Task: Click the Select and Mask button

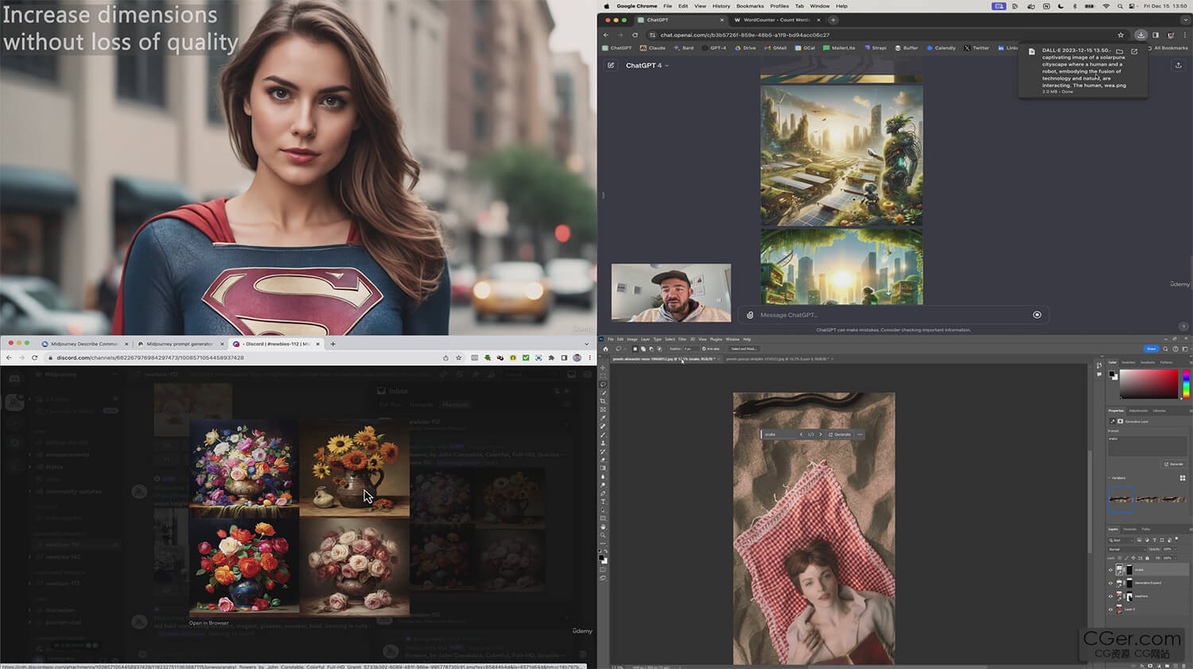Action: (x=744, y=349)
